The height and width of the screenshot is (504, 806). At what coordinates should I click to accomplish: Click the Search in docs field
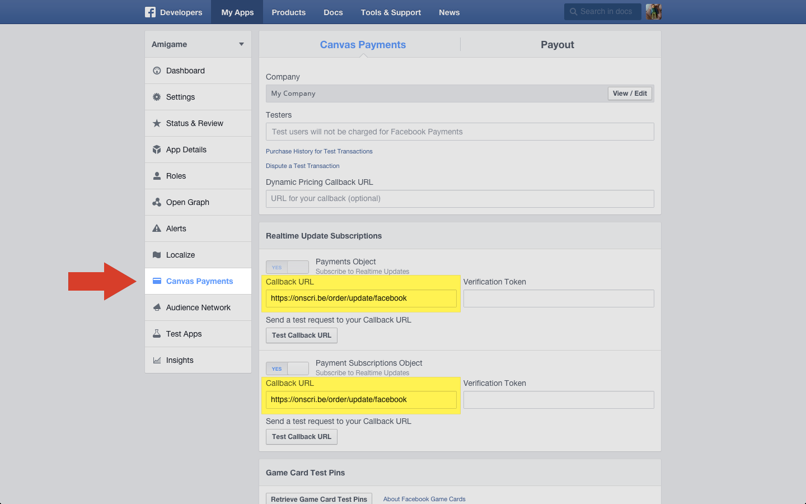click(603, 12)
